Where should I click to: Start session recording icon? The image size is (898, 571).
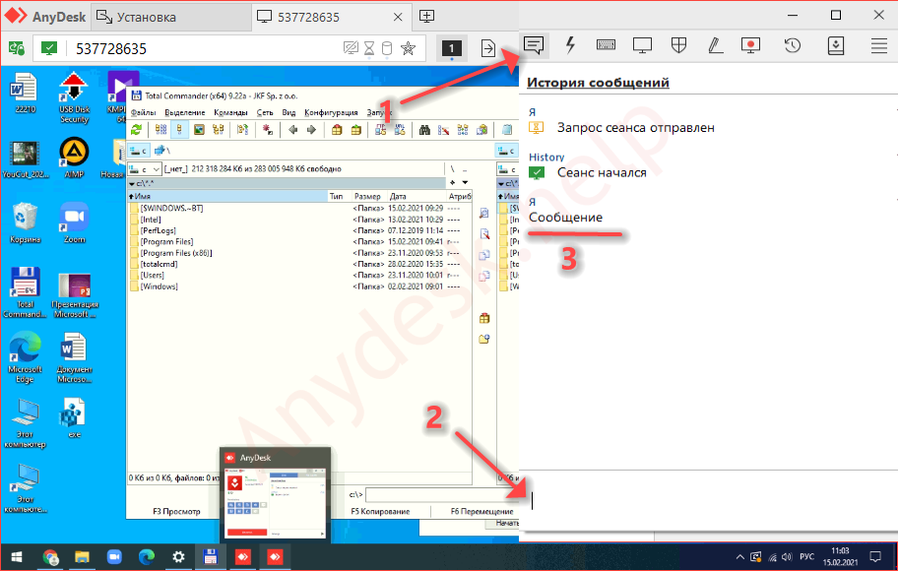(750, 45)
